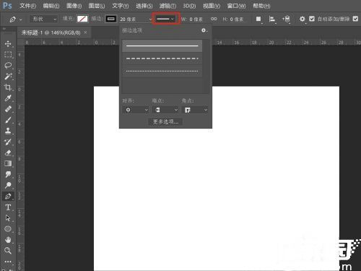
Task: Select the Horizontal Type tool
Action: [8, 207]
